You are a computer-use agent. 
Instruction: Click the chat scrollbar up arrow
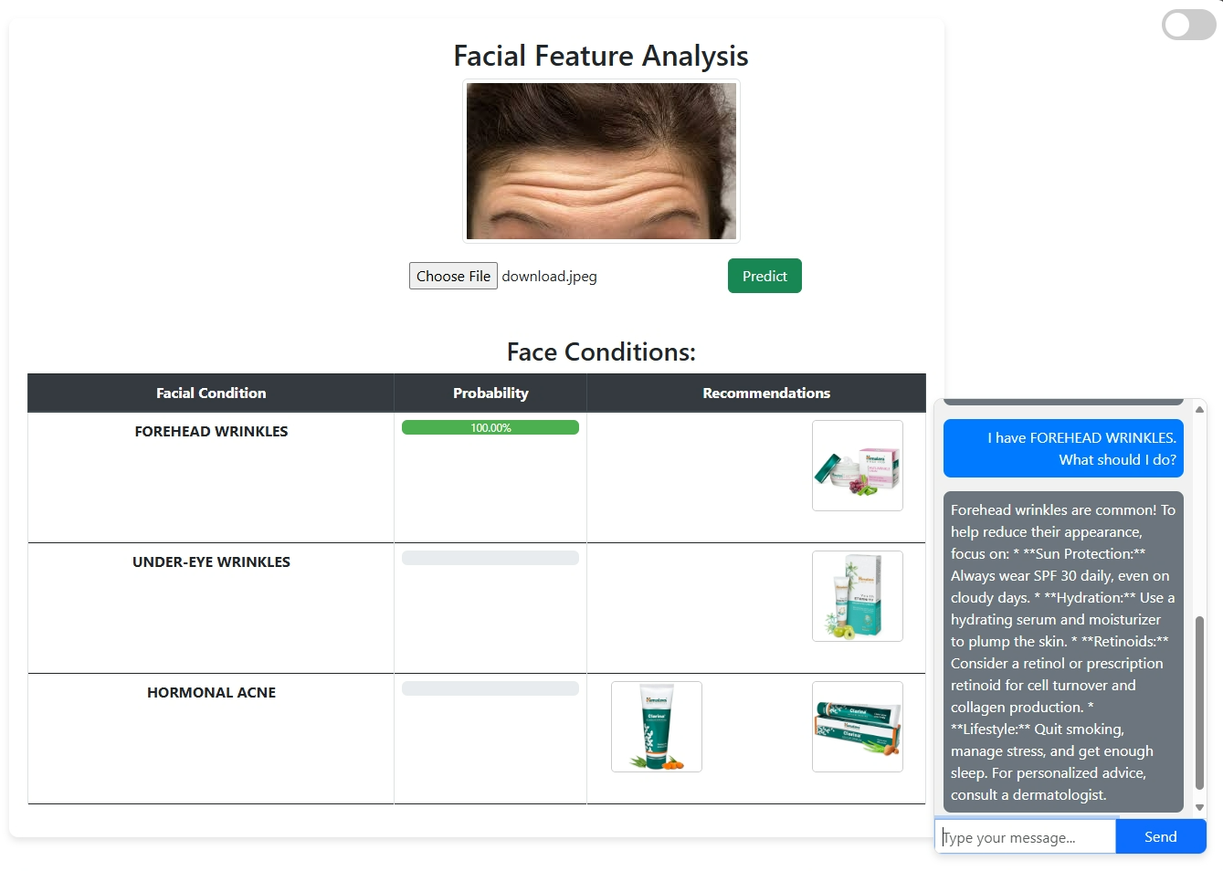pyautogui.click(x=1199, y=410)
